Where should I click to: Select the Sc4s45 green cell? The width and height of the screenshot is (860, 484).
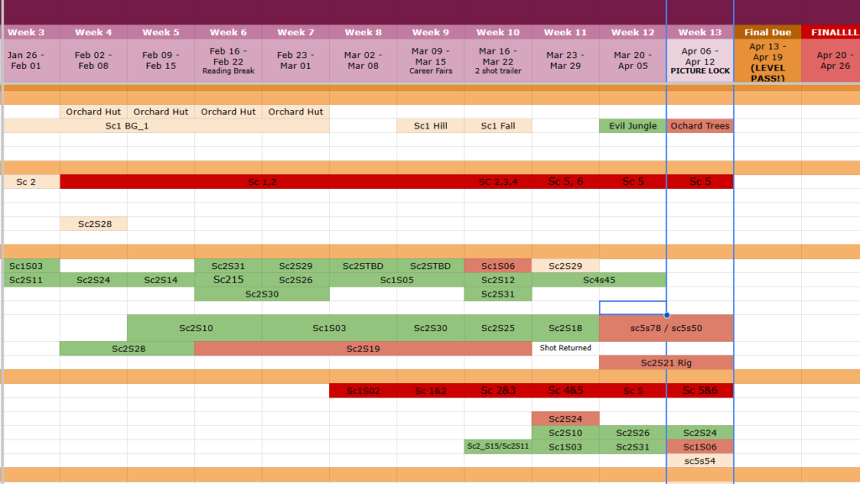click(x=599, y=280)
